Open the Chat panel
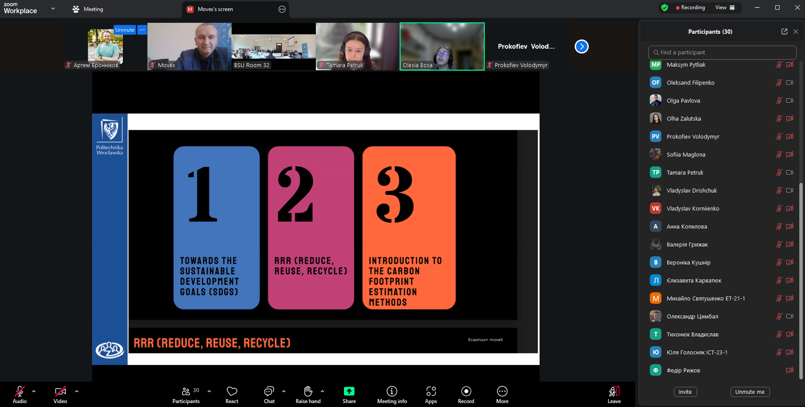Image resolution: width=805 pixels, height=407 pixels. pos(269,394)
